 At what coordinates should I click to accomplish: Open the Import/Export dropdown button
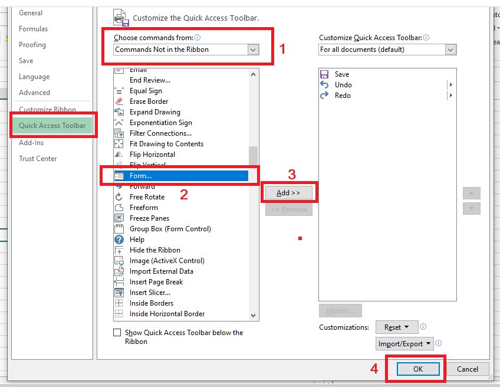pyautogui.click(x=404, y=344)
